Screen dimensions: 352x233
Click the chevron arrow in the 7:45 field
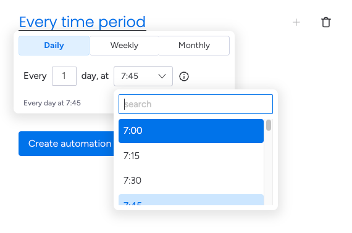(x=162, y=76)
